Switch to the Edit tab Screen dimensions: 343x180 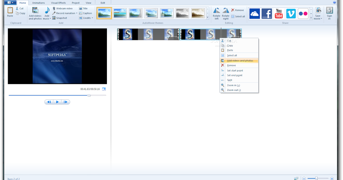[103, 3]
